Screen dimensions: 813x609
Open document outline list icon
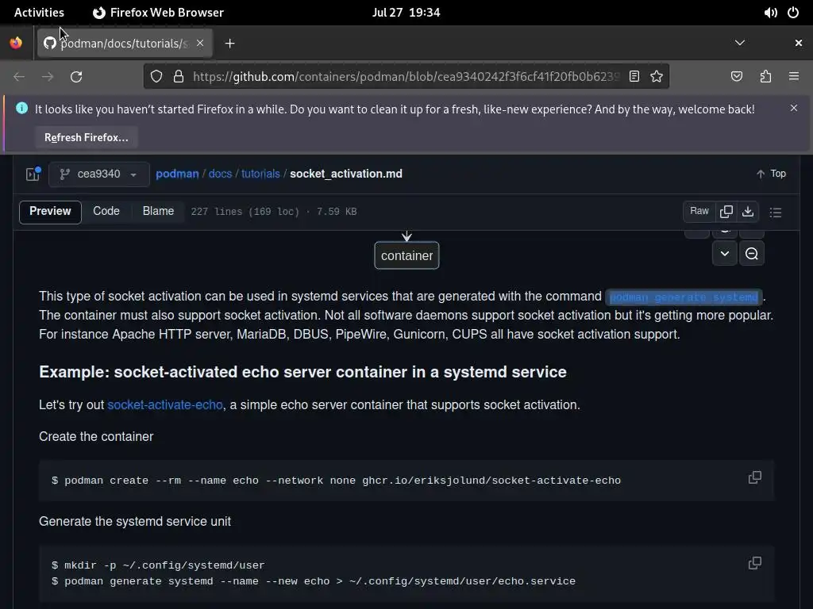tap(775, 213)
